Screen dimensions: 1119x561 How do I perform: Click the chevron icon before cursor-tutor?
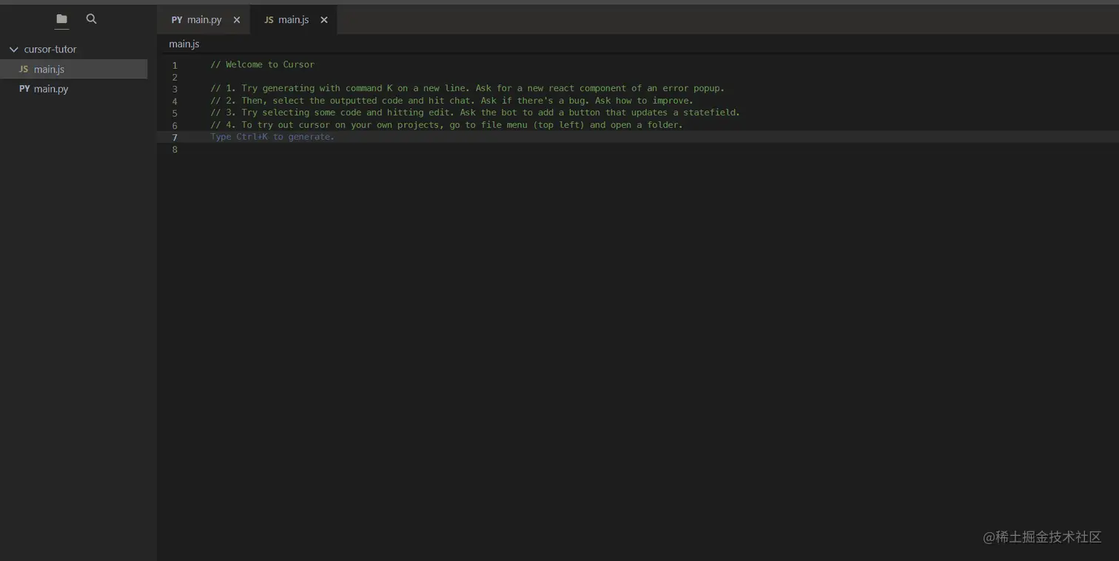click(13, 49)
